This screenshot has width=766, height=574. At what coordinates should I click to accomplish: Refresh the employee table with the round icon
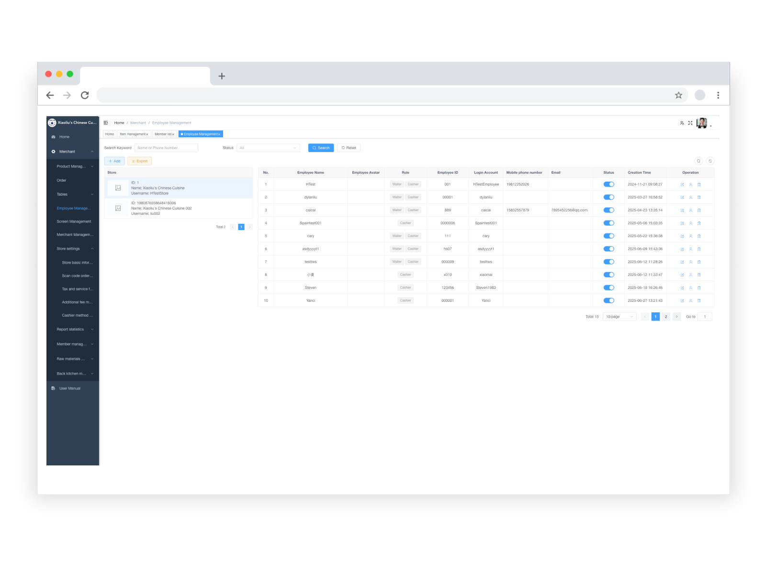click(x=710, y=161)
